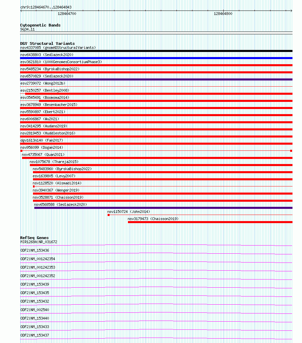Click the esv3545491 (Boomsma2014) label
Screen dimensions: 302x343
(x=45, y=97)
